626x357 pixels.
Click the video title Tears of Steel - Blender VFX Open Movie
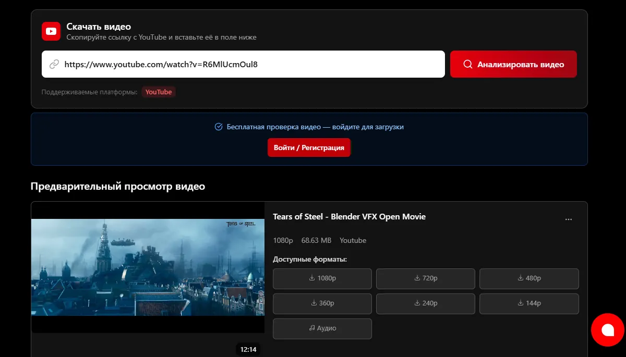[349, 217]
